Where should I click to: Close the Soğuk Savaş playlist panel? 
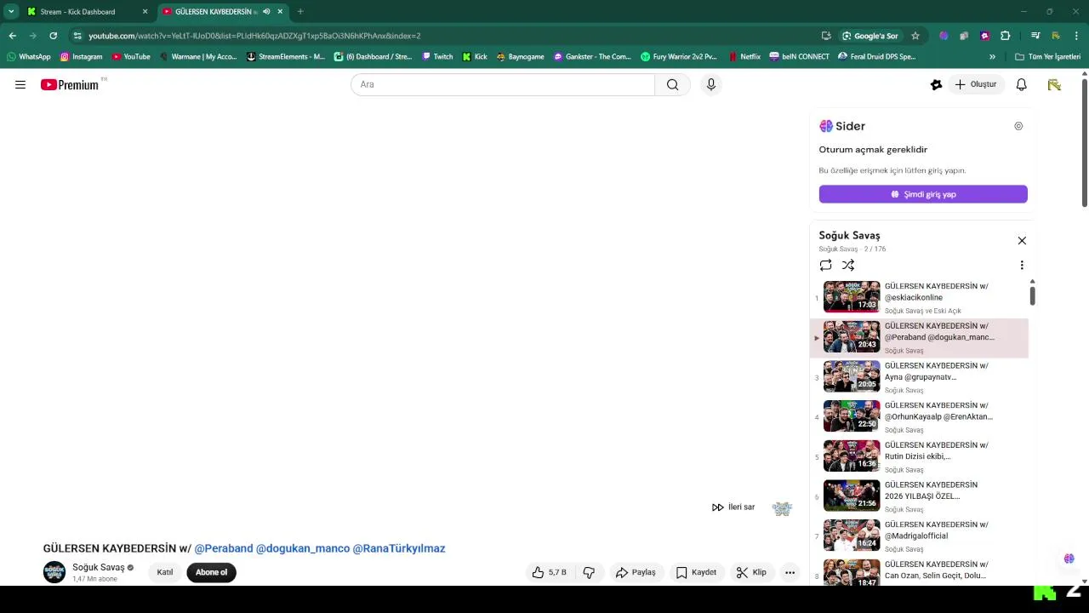click(1022, 241)
